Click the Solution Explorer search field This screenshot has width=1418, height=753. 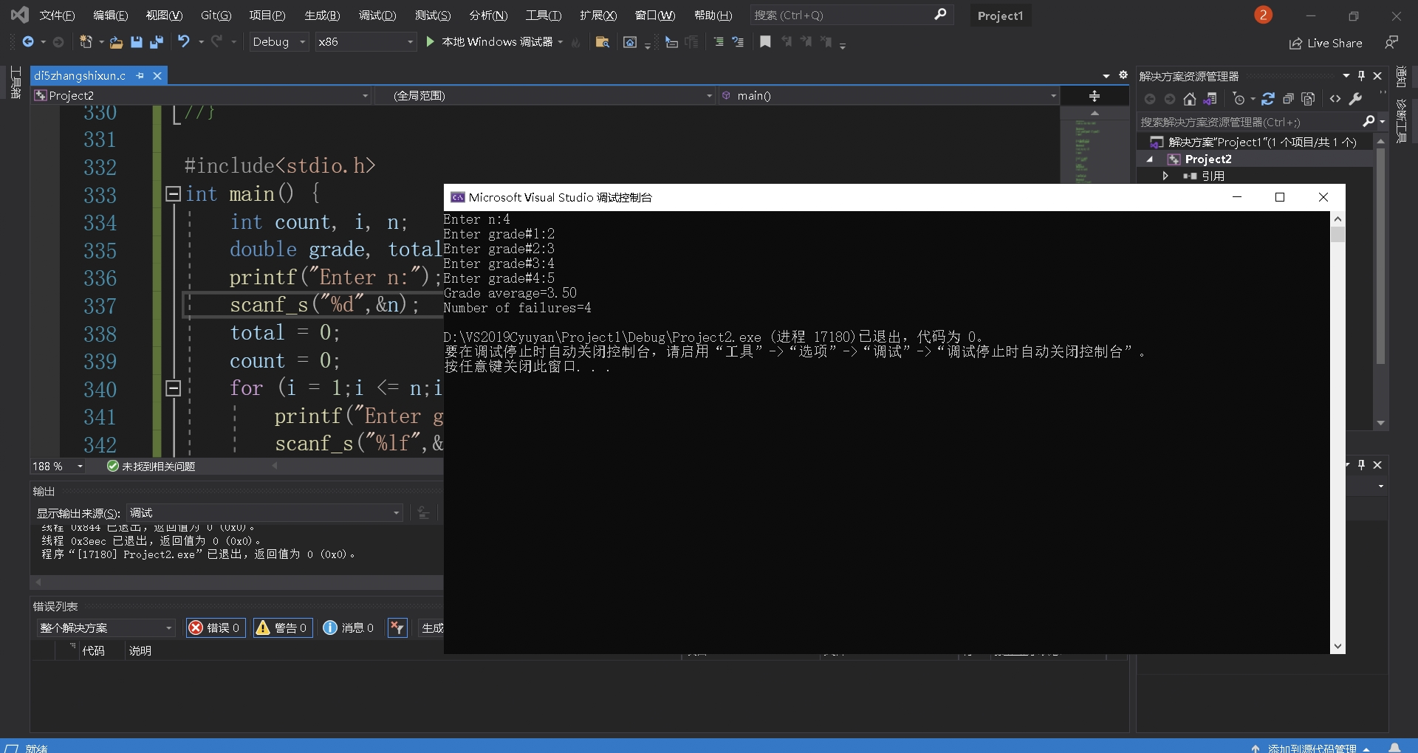(x=1250, y=122)
